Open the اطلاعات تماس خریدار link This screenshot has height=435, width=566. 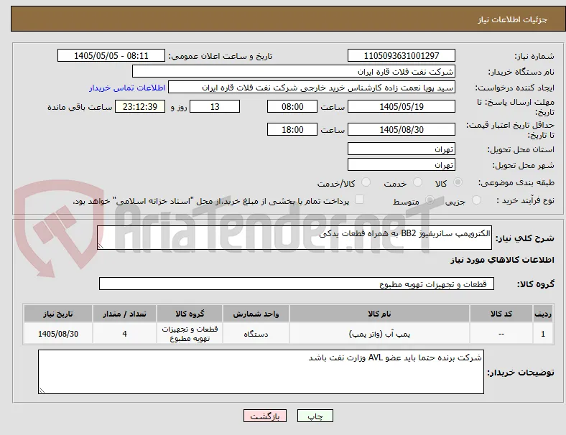127,88
